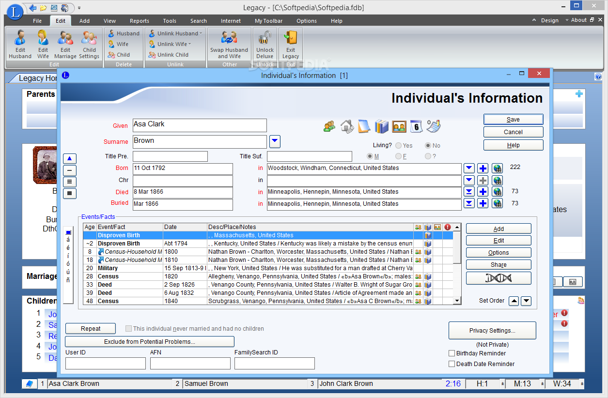Open Child Settings in the ribbon
This screenshot has height=398, width=608.
pos(89,45)
